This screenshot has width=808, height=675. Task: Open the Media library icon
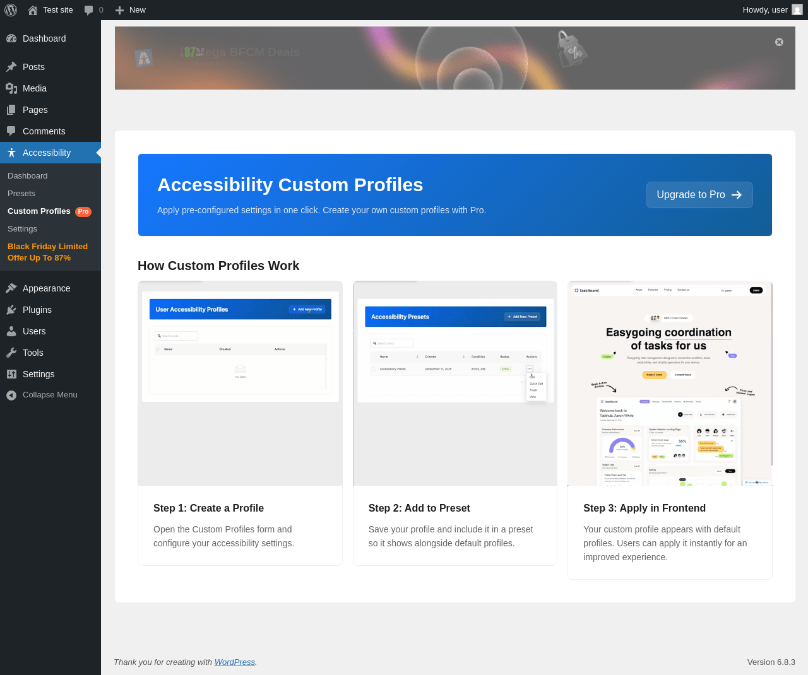click(x=11, y=88)
